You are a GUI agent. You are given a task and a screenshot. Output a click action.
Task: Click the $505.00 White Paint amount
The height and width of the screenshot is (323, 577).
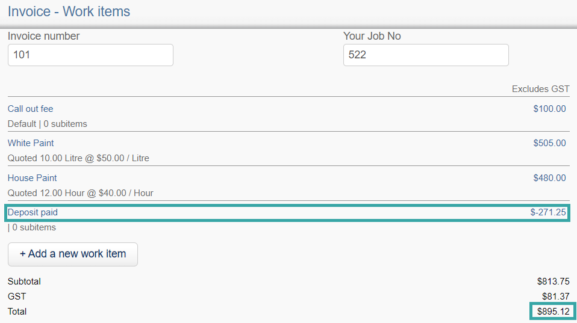point(549,143)
